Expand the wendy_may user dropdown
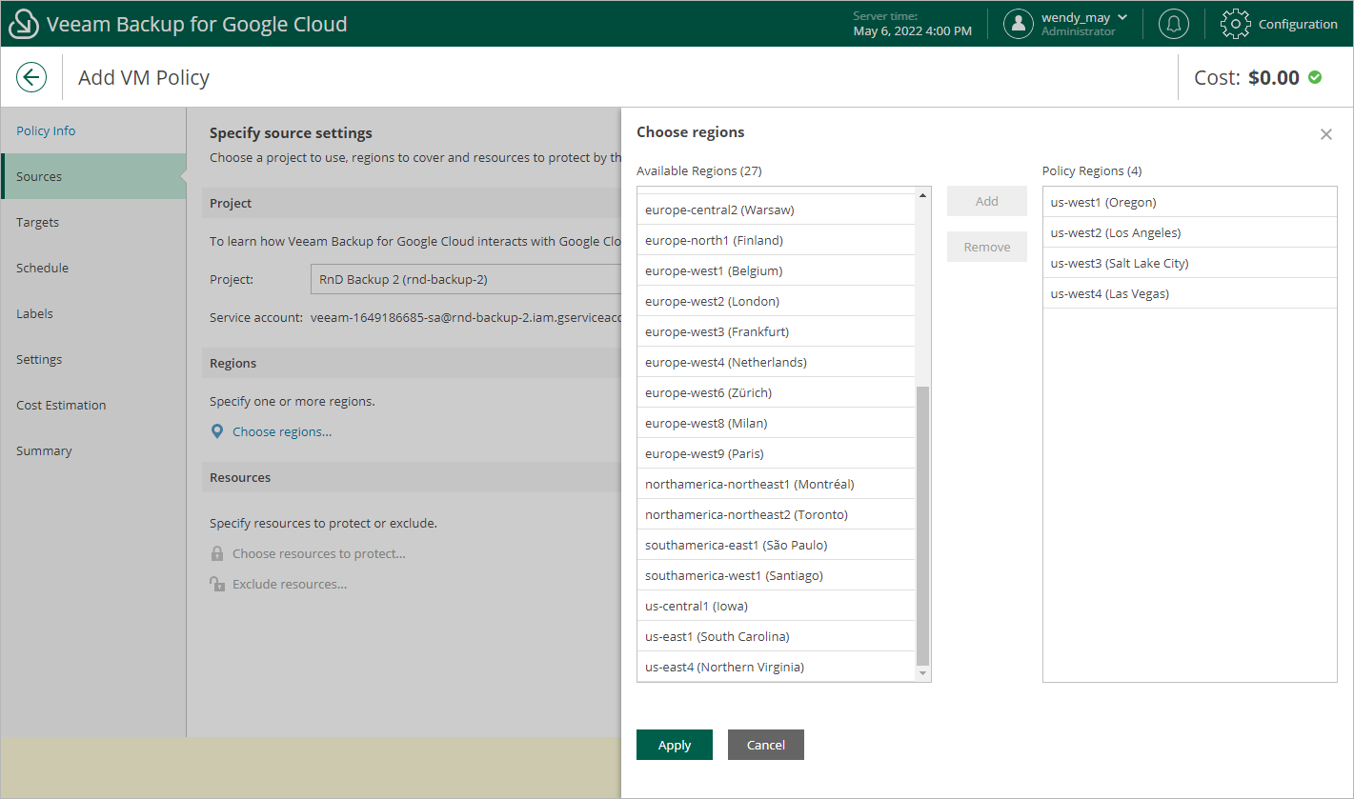This screenshot has height=799, width=1354. (1084, 17)
